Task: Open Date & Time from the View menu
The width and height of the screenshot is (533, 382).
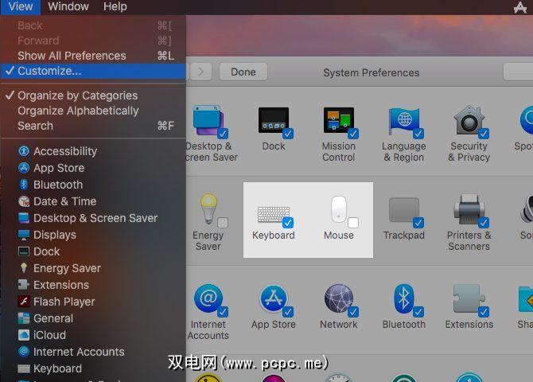Action: tap(93, 201)
